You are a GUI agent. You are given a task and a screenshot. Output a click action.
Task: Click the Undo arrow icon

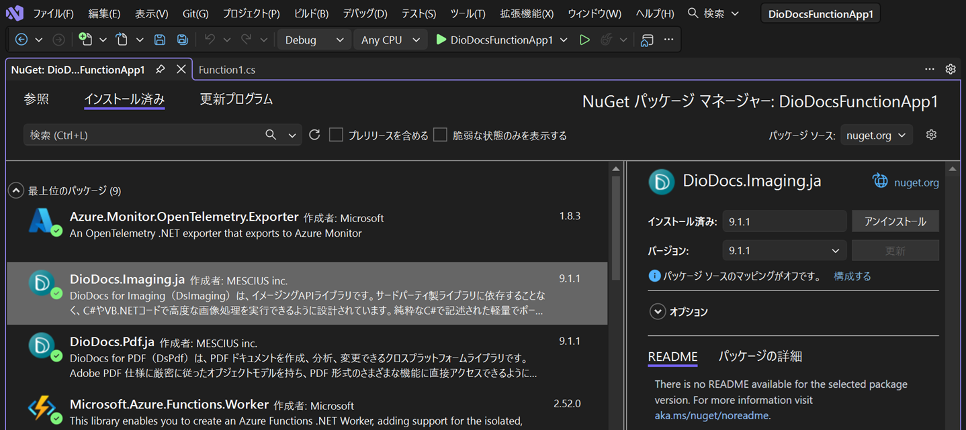[210, 40]
